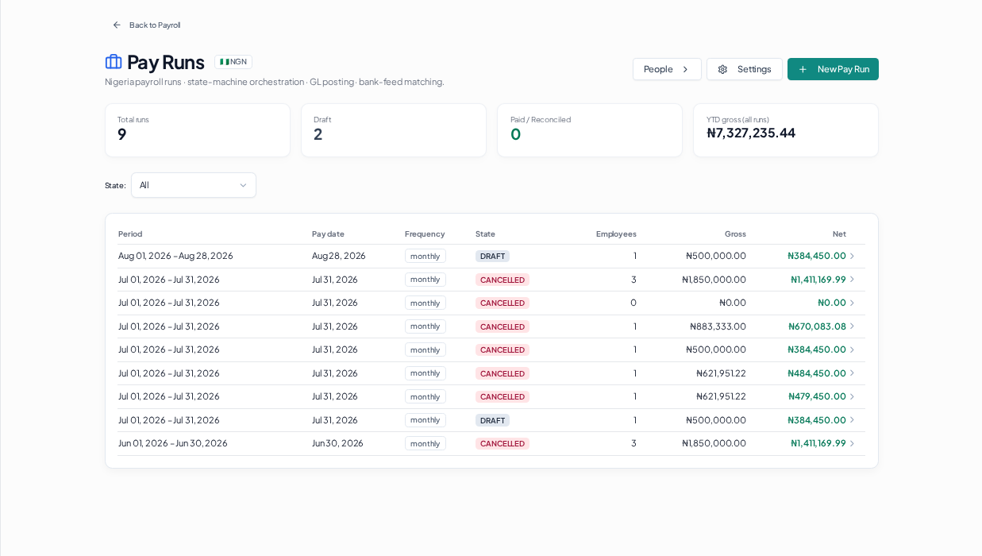982x556 pixels.
Task: Open the chevron on the ₦0.00 net row
Action: pos(852,303)
